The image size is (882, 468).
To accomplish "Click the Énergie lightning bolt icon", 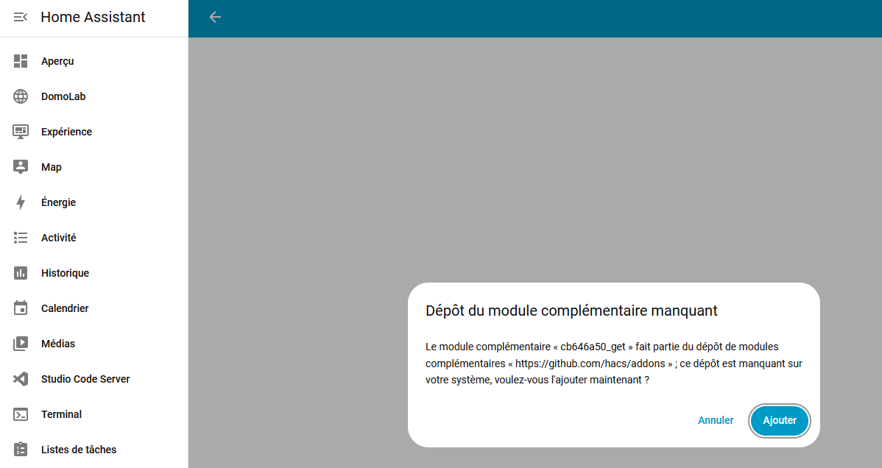I will click(x=21, y=202).
